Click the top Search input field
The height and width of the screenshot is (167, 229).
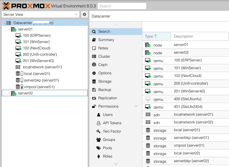coord(122,6)
